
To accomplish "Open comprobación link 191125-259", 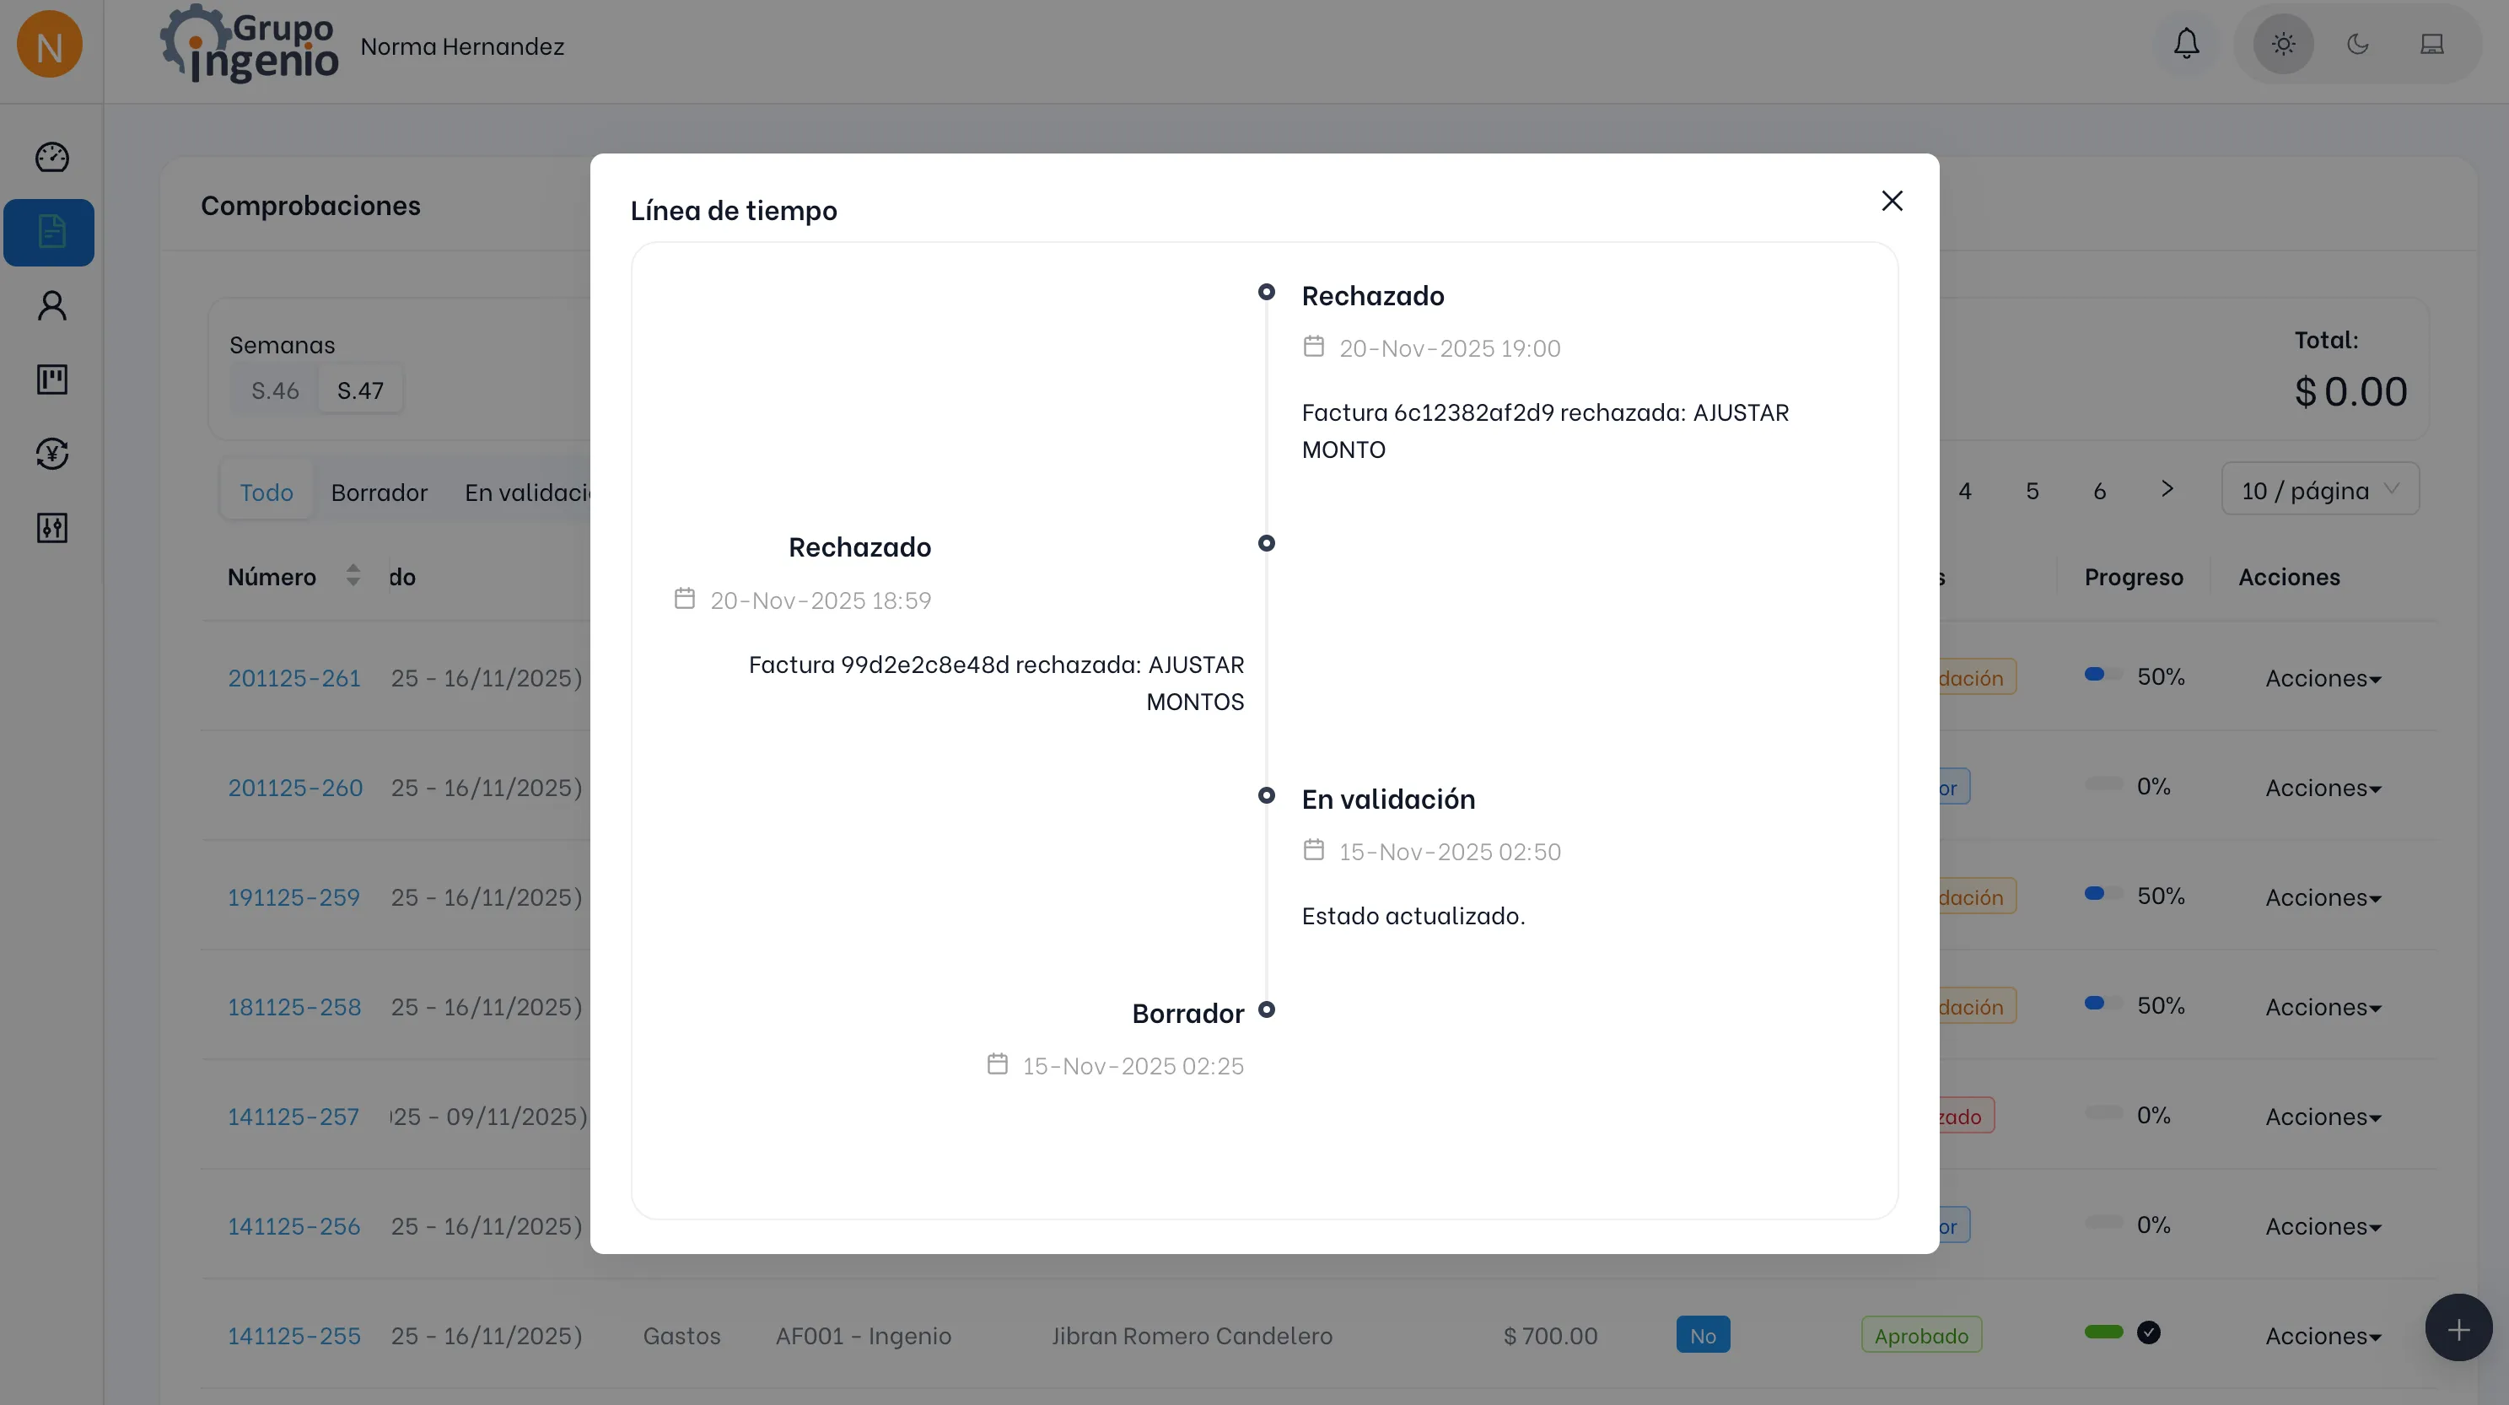I will tap(293, 896).
